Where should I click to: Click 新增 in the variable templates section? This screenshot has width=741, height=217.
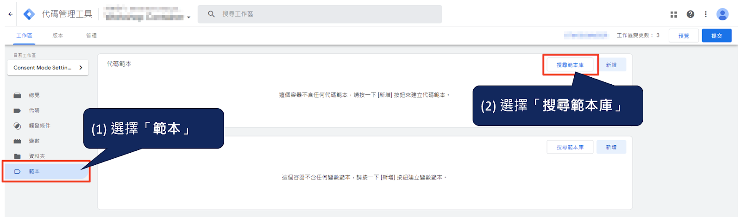tap(611, 147)
